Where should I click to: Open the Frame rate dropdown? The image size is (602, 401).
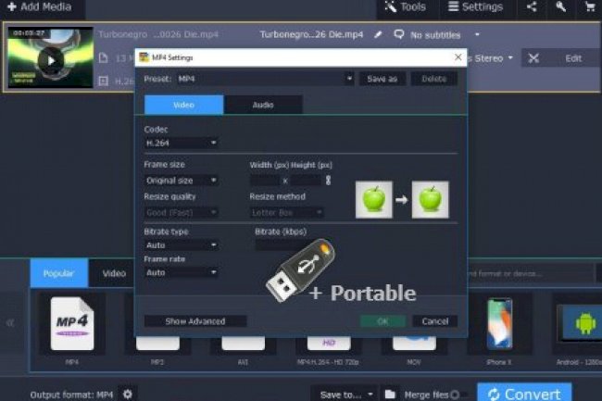(x=181, y=272)
